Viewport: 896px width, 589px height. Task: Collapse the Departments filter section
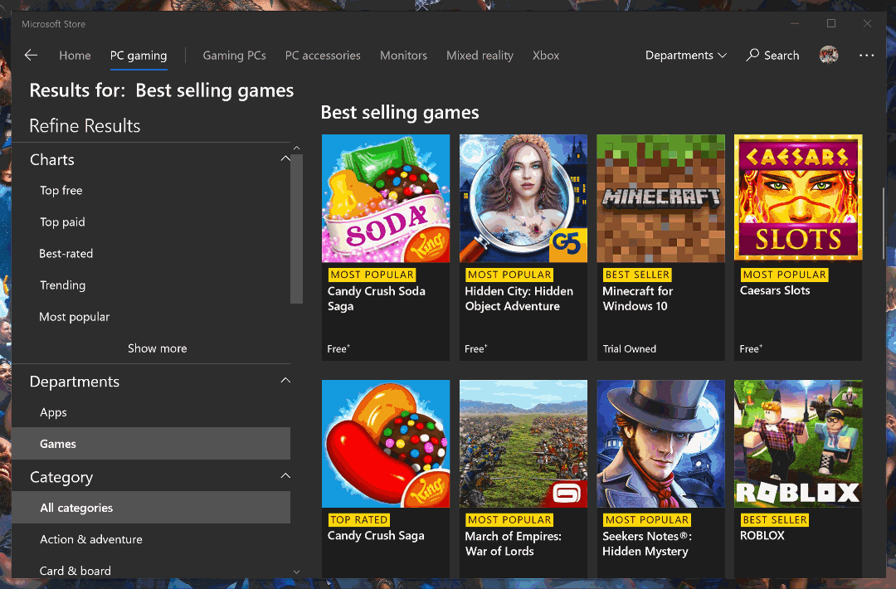[x=285, y=381]
